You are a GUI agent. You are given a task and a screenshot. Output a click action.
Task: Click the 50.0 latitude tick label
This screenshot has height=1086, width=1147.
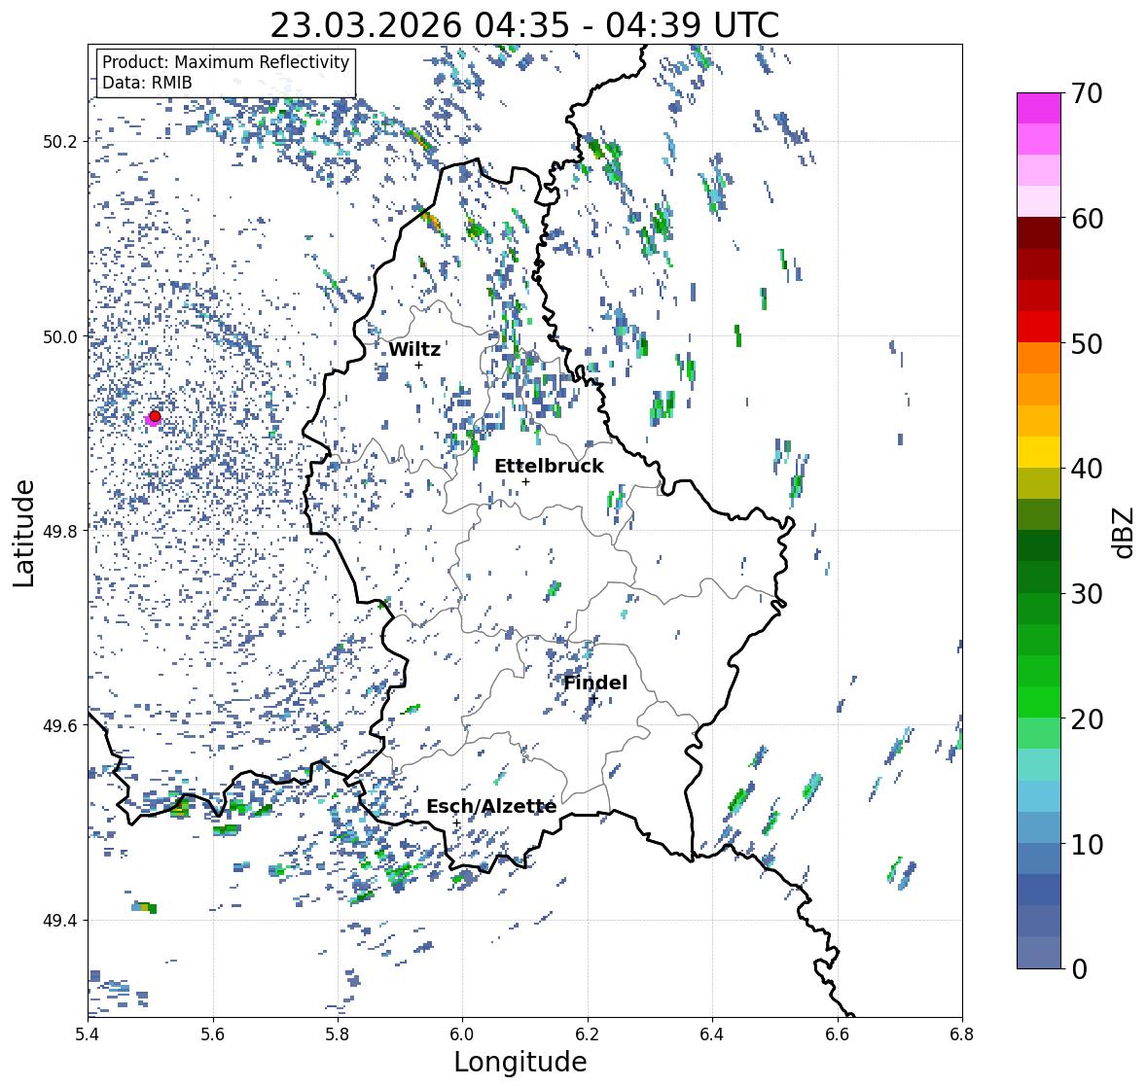click(x=60, y=337)
